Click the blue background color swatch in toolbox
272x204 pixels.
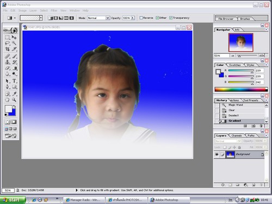pos(13,113)
